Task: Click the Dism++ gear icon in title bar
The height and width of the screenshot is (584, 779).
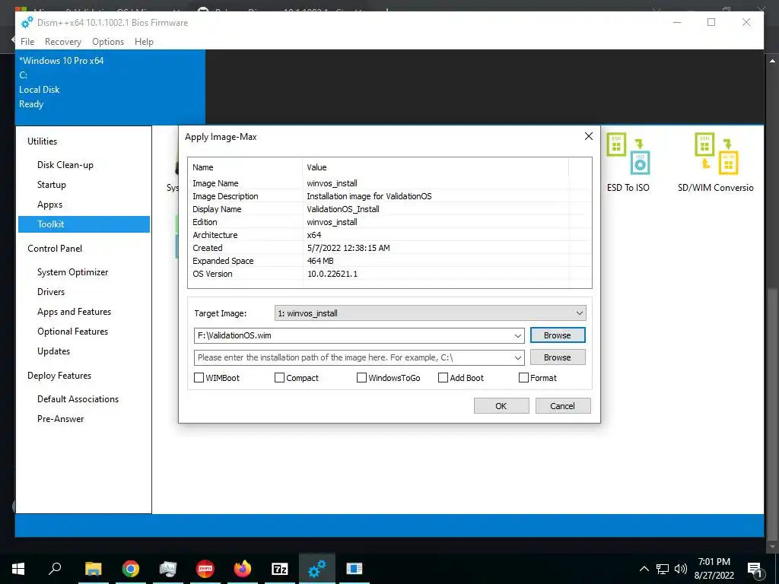Action: [27, 22]
